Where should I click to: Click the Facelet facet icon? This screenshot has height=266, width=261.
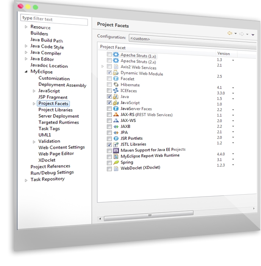click(x=116, y=79)
